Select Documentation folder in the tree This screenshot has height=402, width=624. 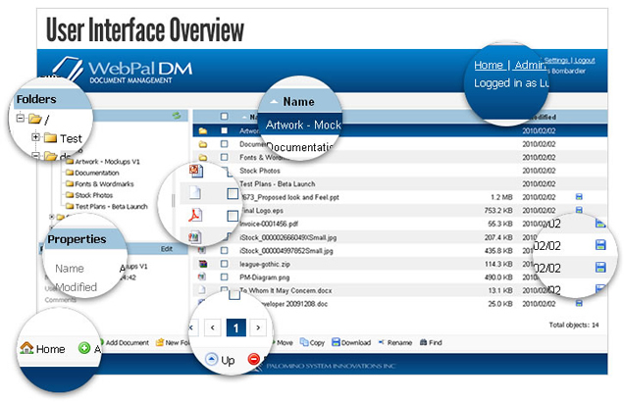(96, 171)
